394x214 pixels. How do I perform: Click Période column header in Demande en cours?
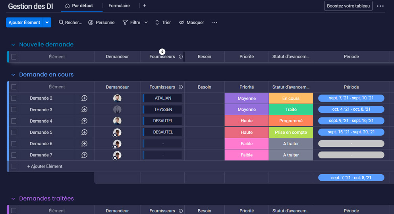click(x=351, y=87)
